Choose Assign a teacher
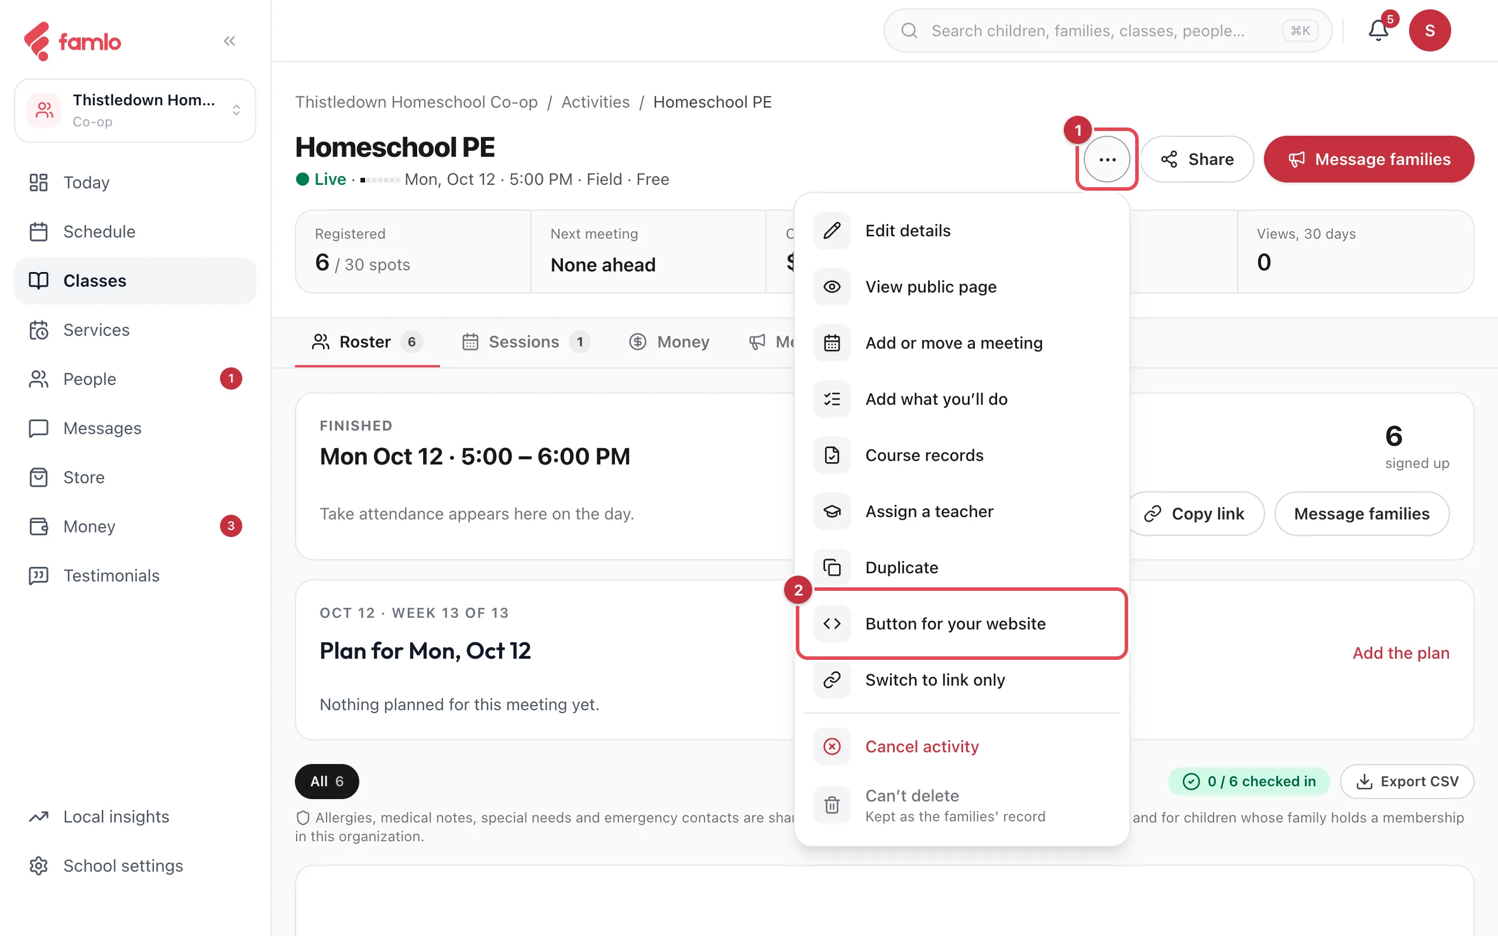This screenshot has height=936, width=1498. pyautogui.click(x=961, y=511)
